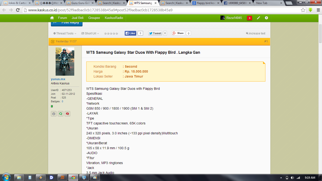Click the post checkbox icon beside Yesterday 11:57
Image resolution: width=322 pixels, height=181 pixels.
53,41
